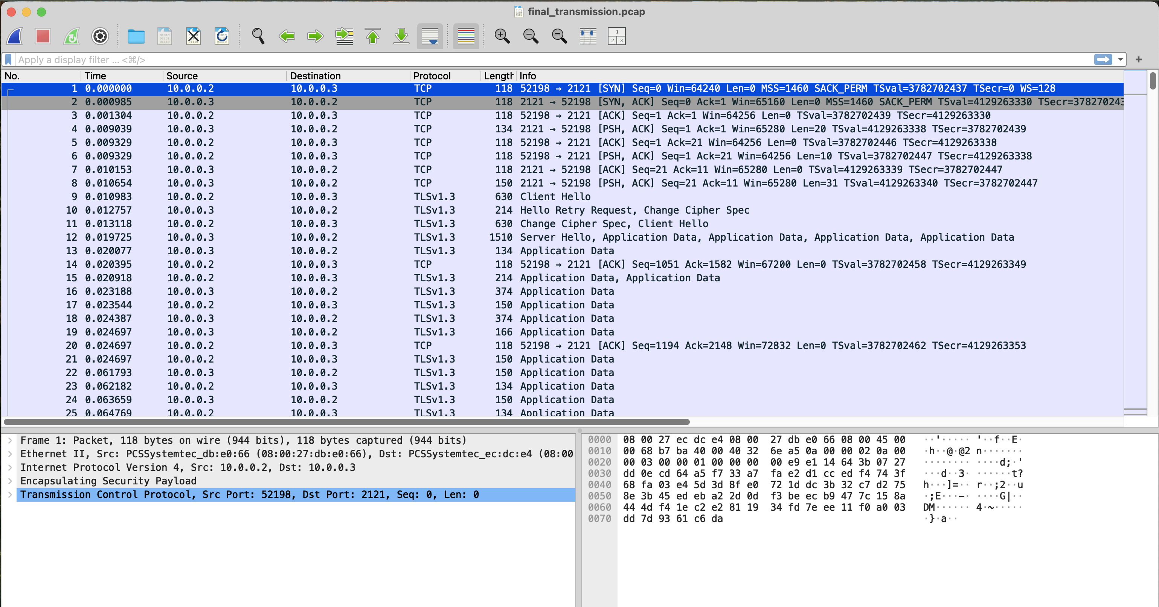Viewport: 1159px width, 607px height.
Task: Toggle auto-scroll during live capture
Action: pyautogui.click(x=430, y=36)
